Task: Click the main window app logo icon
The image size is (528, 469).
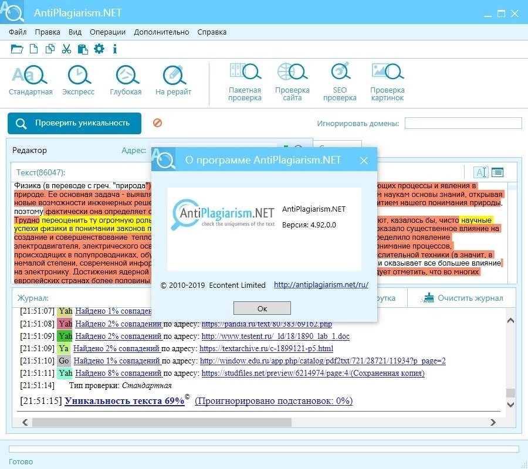Action: [x=12, y=12]
